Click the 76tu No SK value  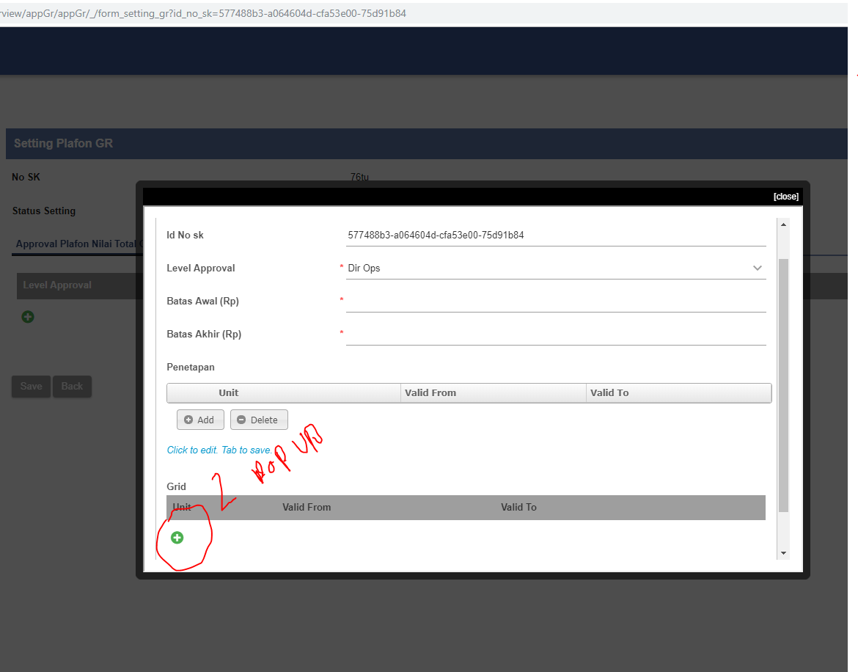pyautogui.click(x=359, y=176)
